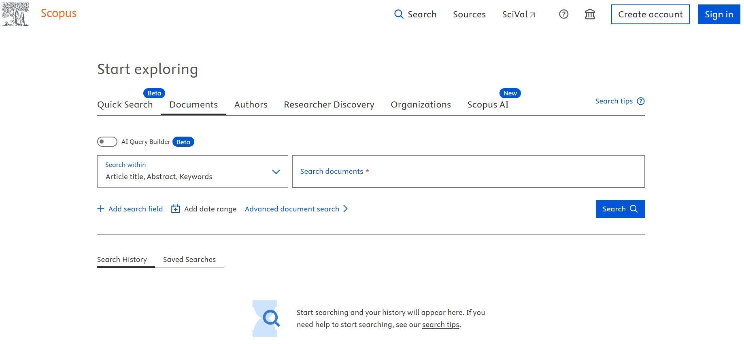This screenshot has height=344, width=744.
Task: Click the Search documents input field
Action: (x=468, y=171)
